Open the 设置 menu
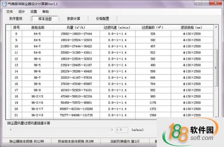Screen dimensions: 224x147 pos(34,12)
